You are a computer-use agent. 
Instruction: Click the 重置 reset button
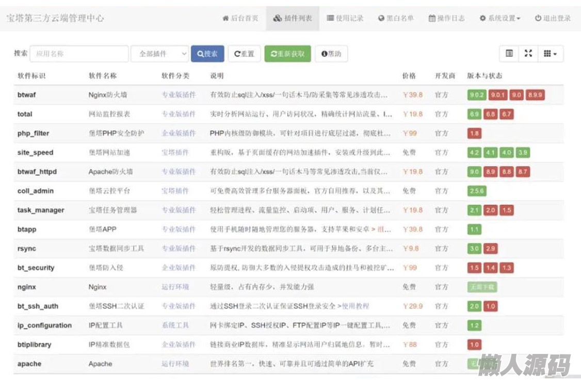(244, 54)
